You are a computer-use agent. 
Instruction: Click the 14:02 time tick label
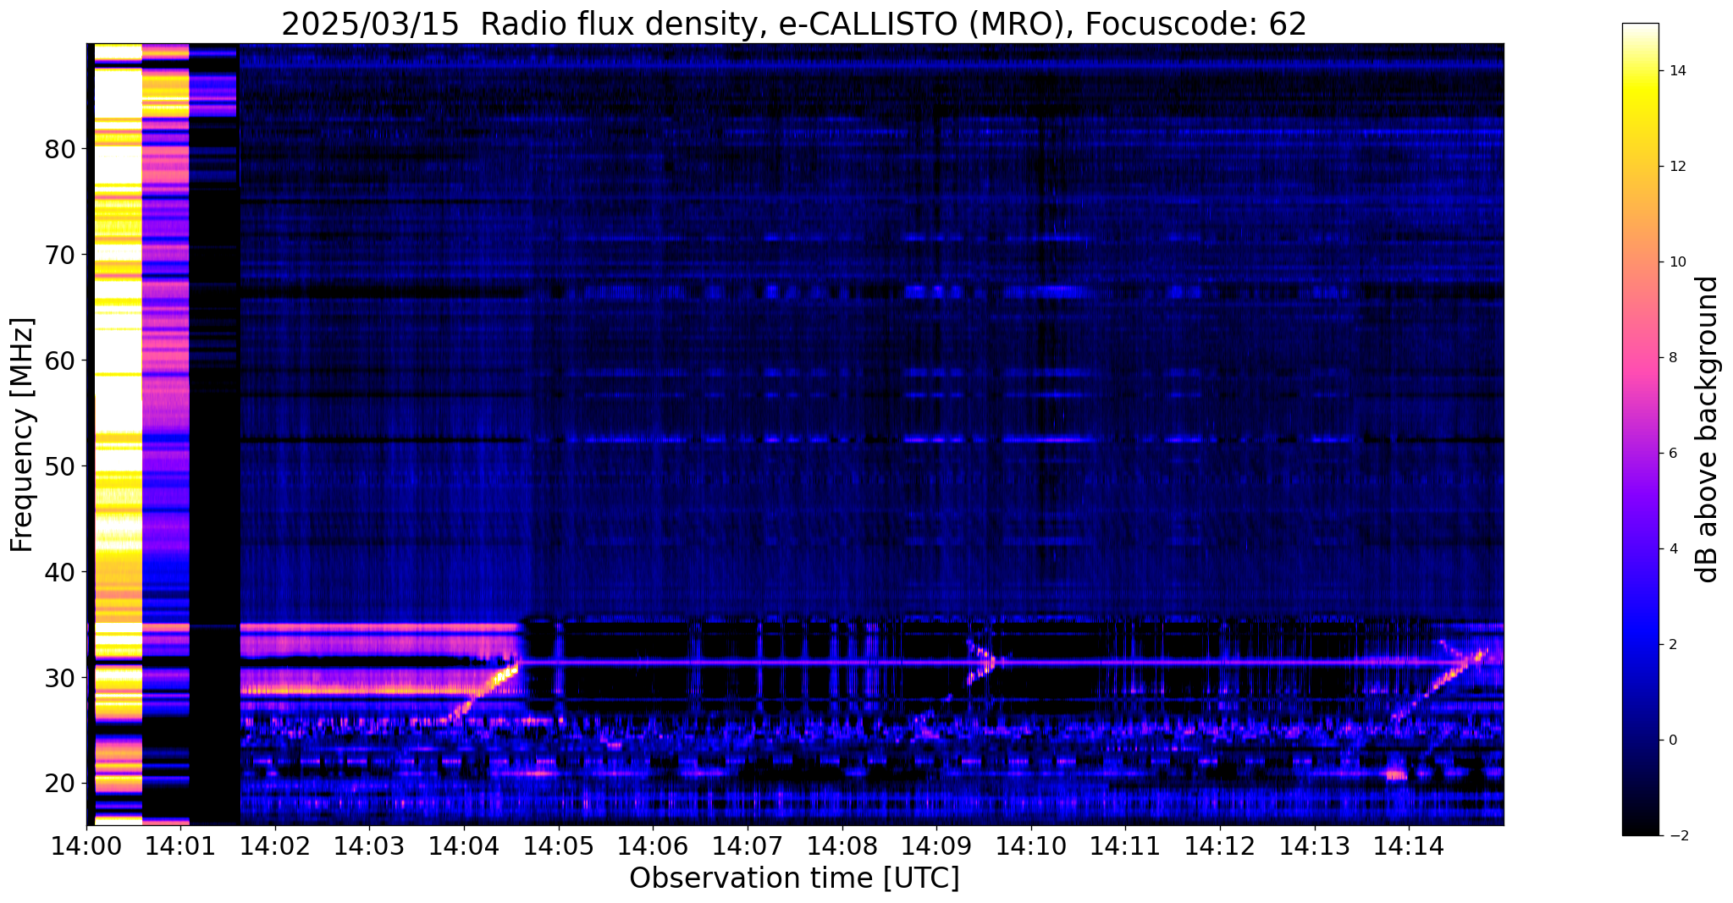pyautogui.click(x=274, y=845)
